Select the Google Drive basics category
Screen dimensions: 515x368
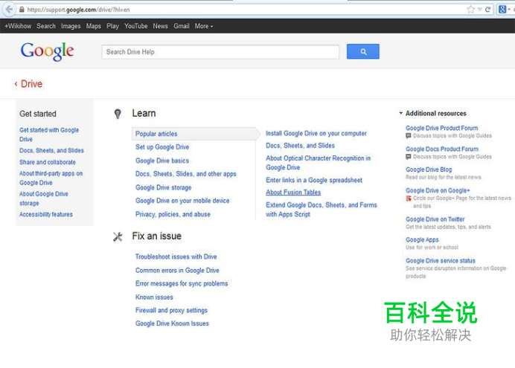coord(162,161)
